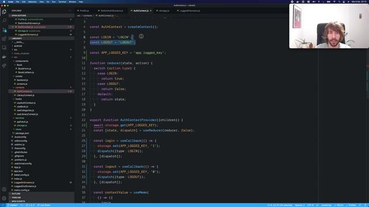Click the 'reducer' function name on line 11
Viewport: 369px width, 207px height.
[x=114, y=63]
